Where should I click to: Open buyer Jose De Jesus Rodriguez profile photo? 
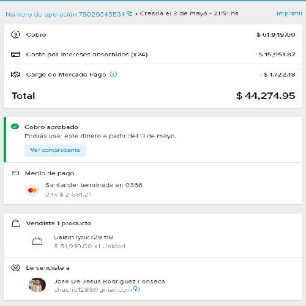(37, 285)
